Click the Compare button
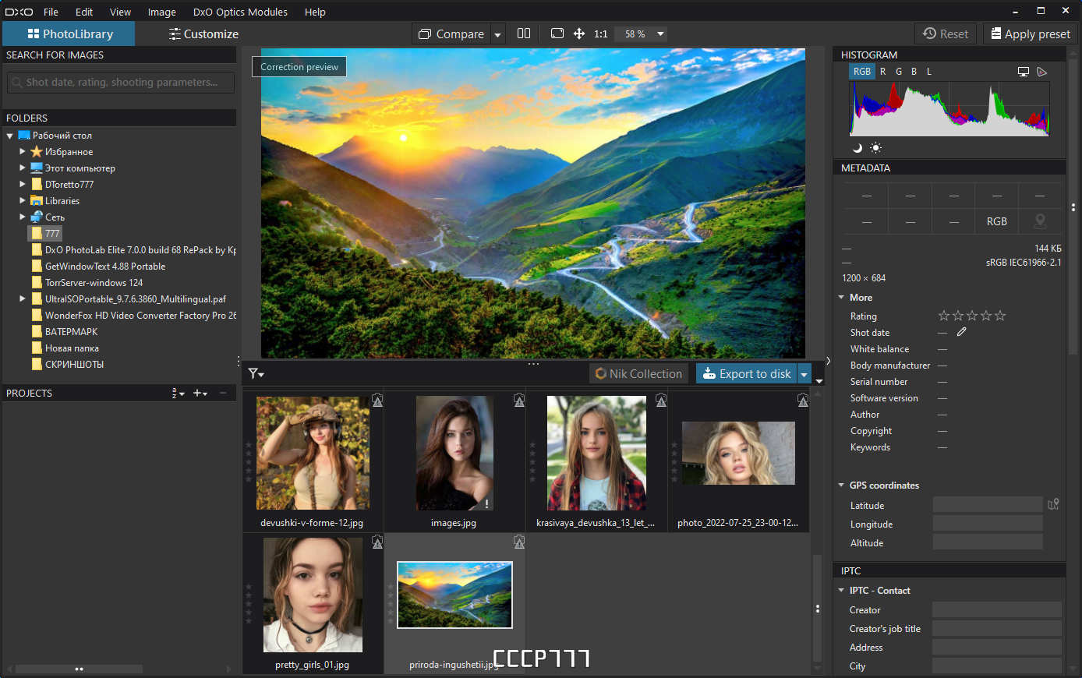This screenshot has width=1082, height=678. tap(452, 34)
